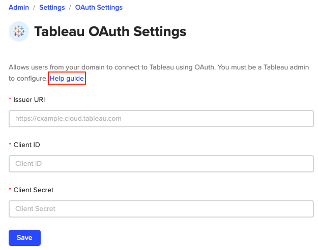
Task: Go to Admin in the breadcrumb
Action: pos(19,8)
